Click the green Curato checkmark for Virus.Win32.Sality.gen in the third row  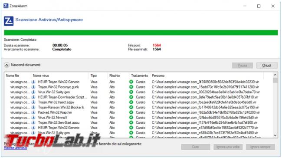[131, 92]
